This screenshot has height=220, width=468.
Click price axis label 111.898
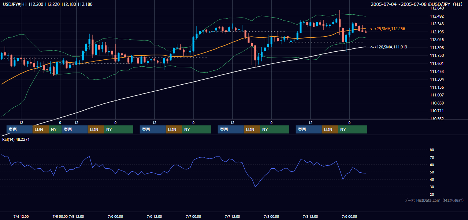coord(437,48)
